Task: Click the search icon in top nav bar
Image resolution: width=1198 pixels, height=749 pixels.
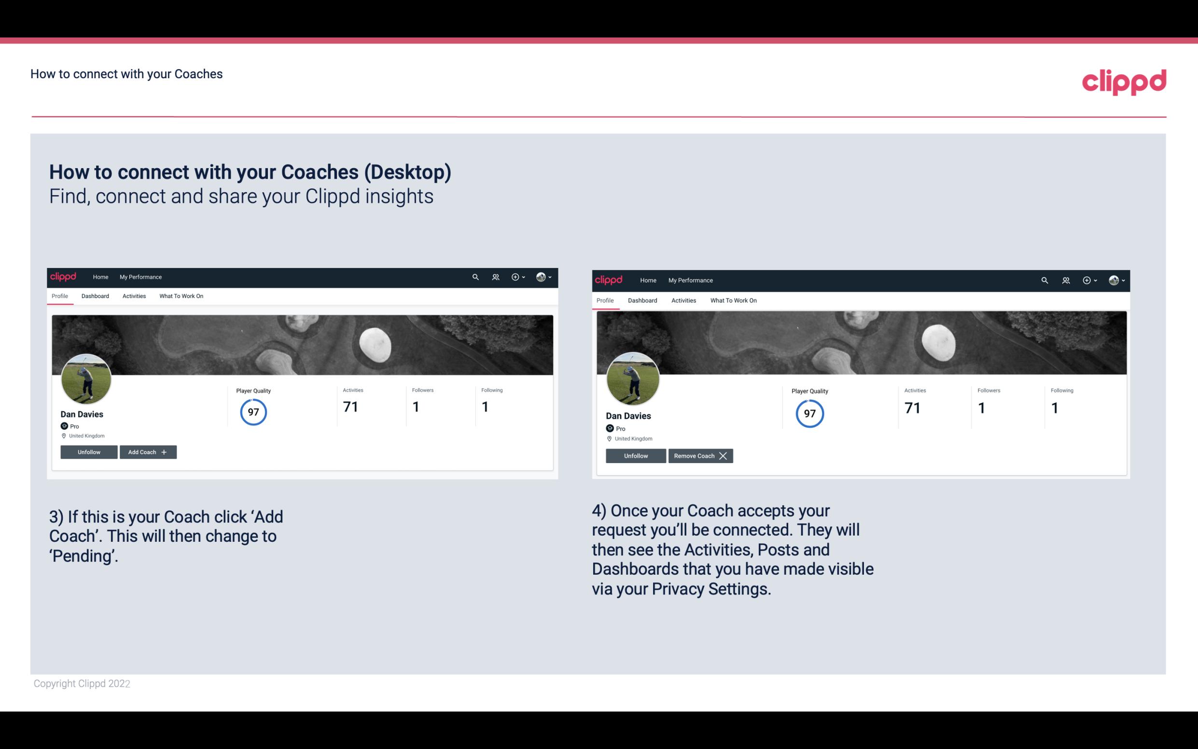Action: pyautogui.click(x=476, y=276)
